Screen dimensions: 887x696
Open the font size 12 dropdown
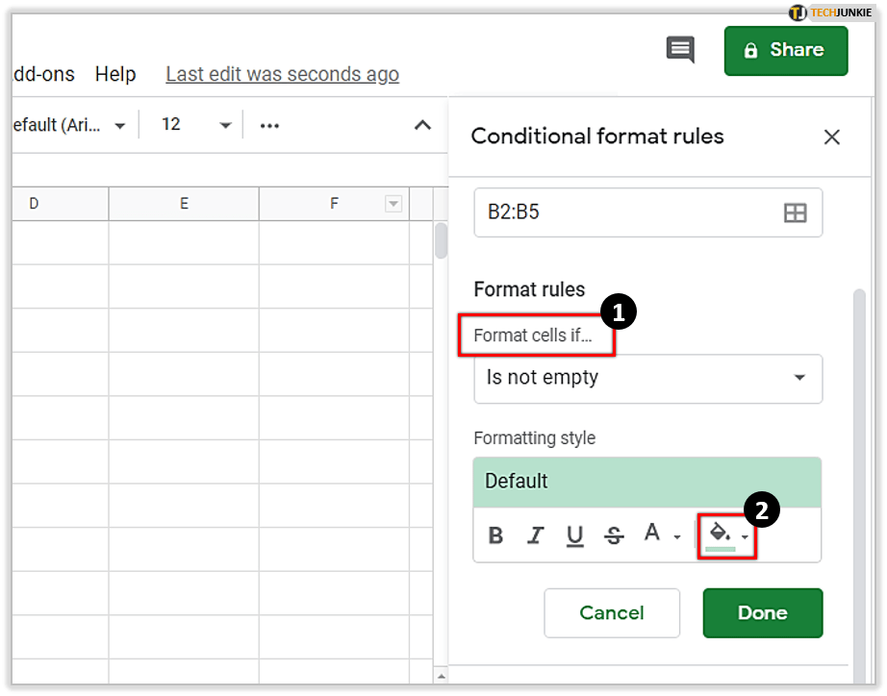[x=196, y=125]
